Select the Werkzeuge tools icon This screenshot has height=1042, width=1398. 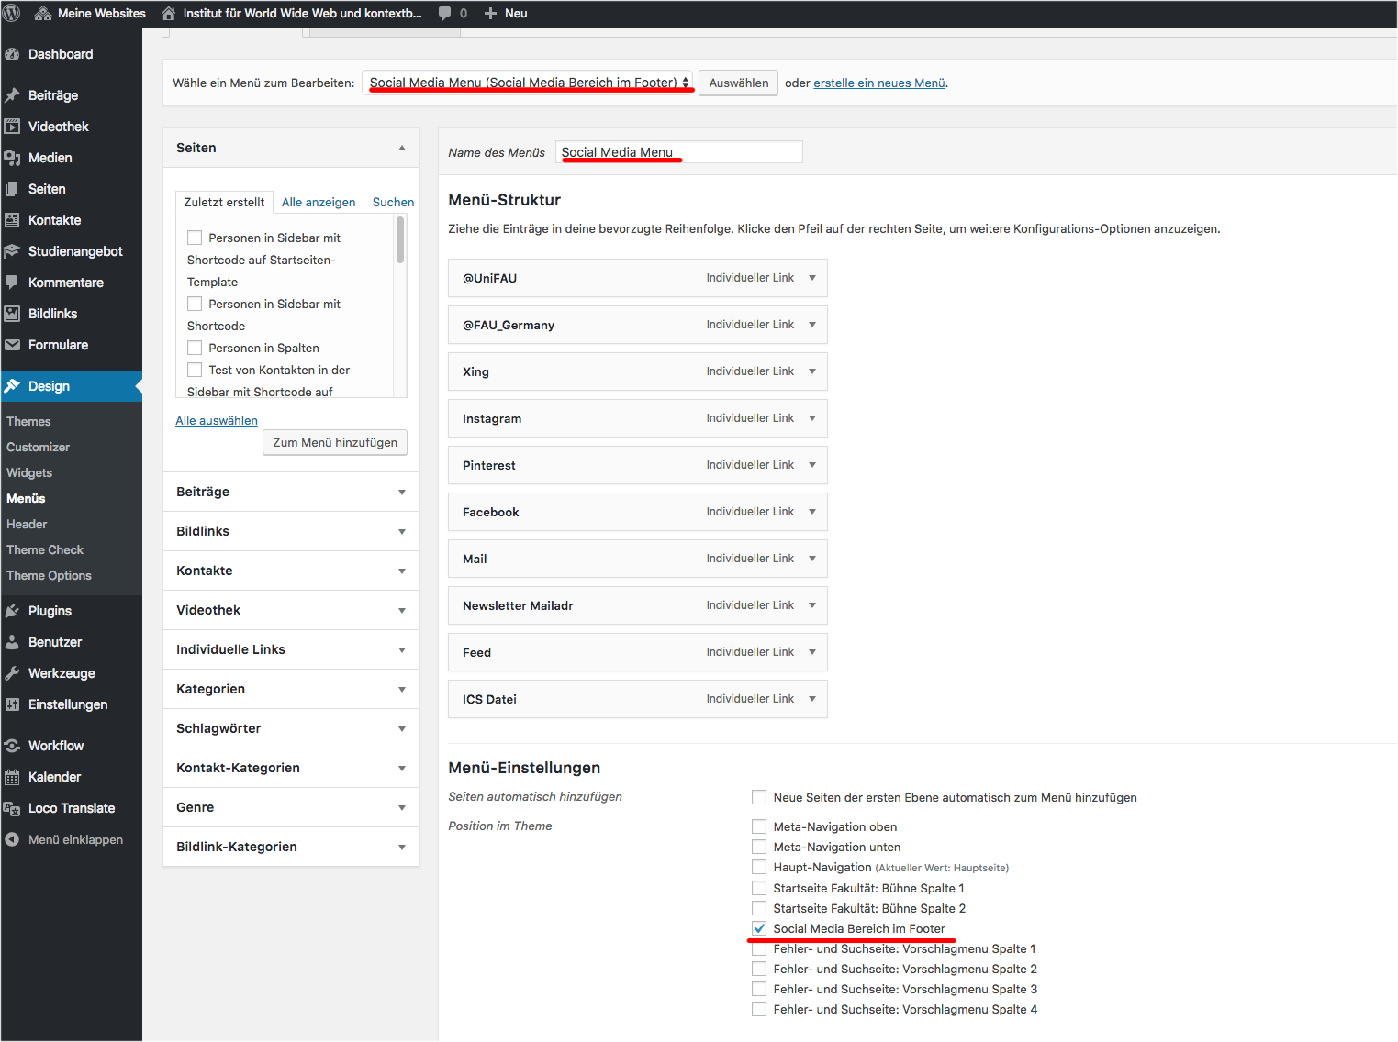click(x=13, y=672)
